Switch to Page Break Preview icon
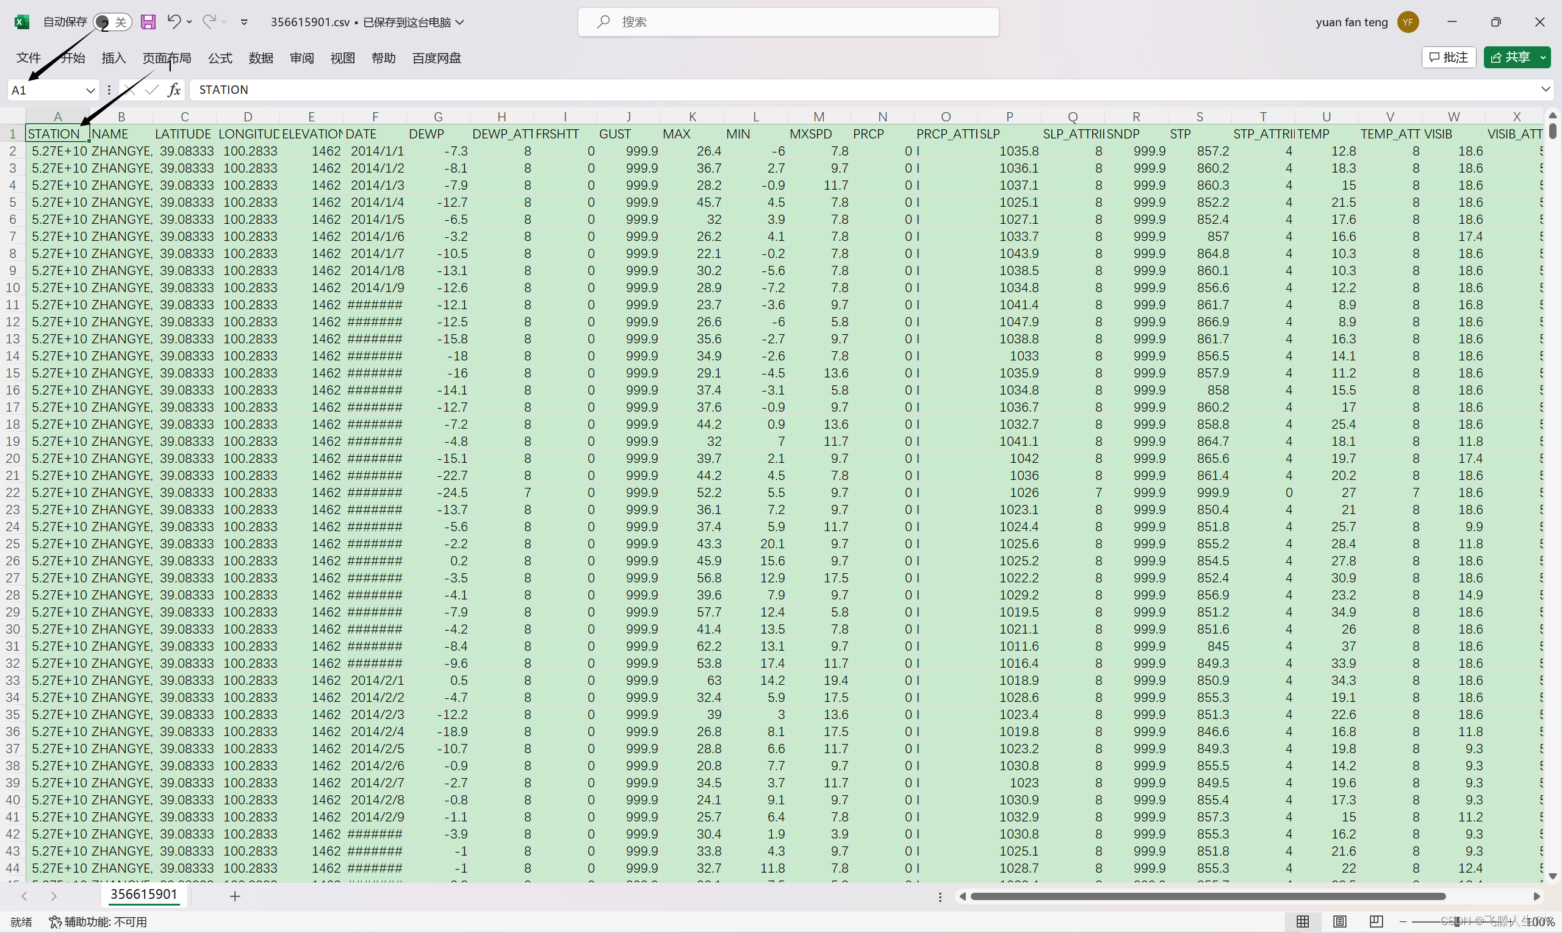The height and width of the screenshot is (933, 1562). click(1376, 921)
